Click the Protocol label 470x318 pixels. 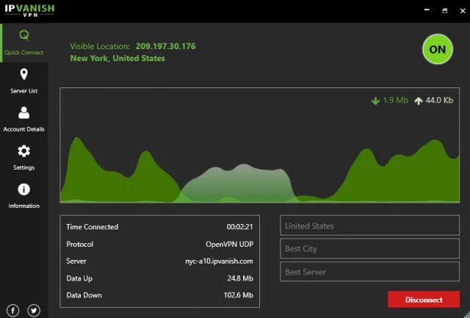pyautogui.click(x=80, y=245)
